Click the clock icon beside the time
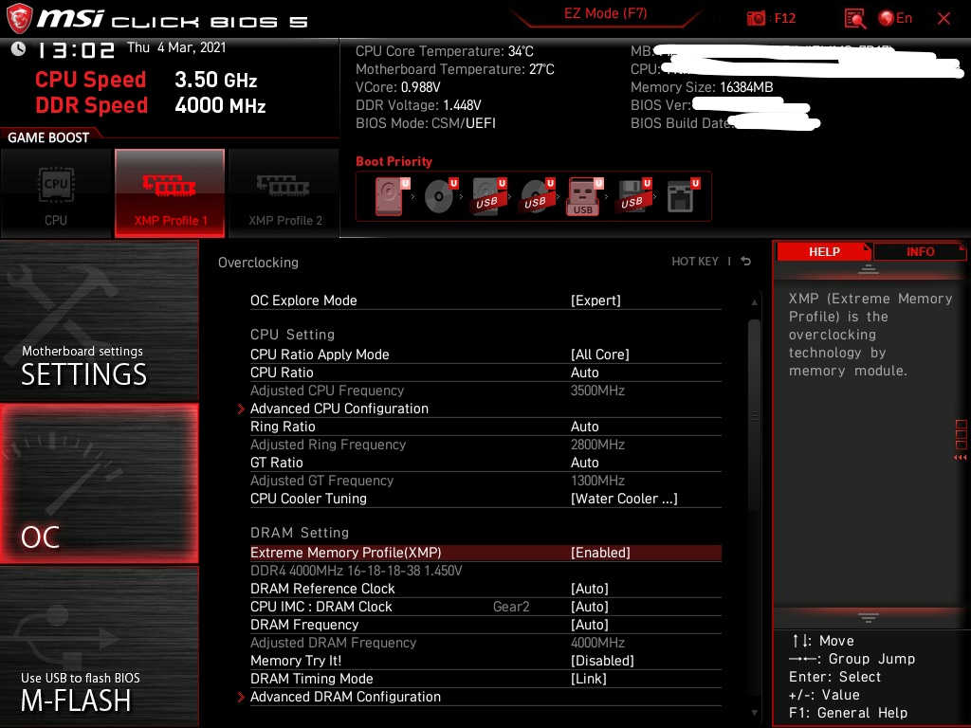 tap(19, 49)
